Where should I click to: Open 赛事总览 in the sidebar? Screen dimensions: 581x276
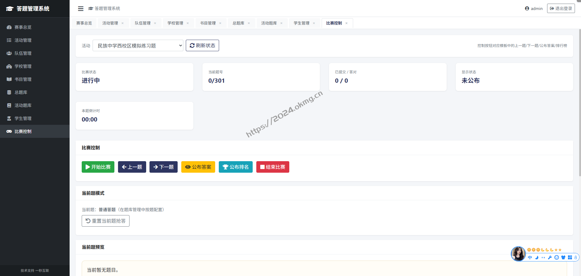(35, 27)
